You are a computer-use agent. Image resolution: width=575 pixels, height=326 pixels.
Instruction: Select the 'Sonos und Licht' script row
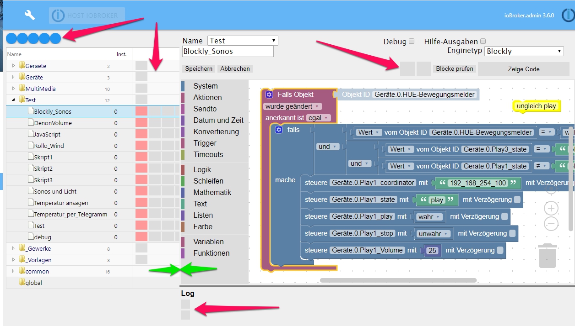coord(92,191)
